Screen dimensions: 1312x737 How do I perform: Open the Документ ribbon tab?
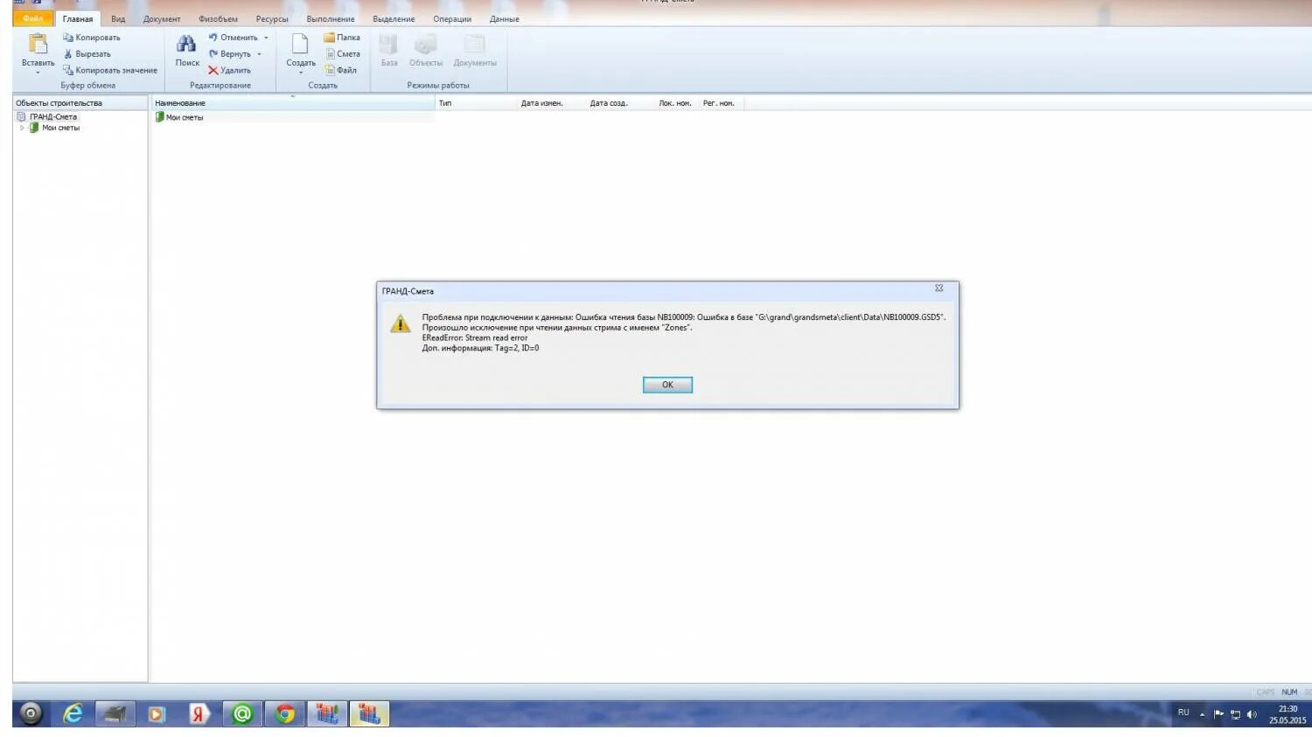162,19
